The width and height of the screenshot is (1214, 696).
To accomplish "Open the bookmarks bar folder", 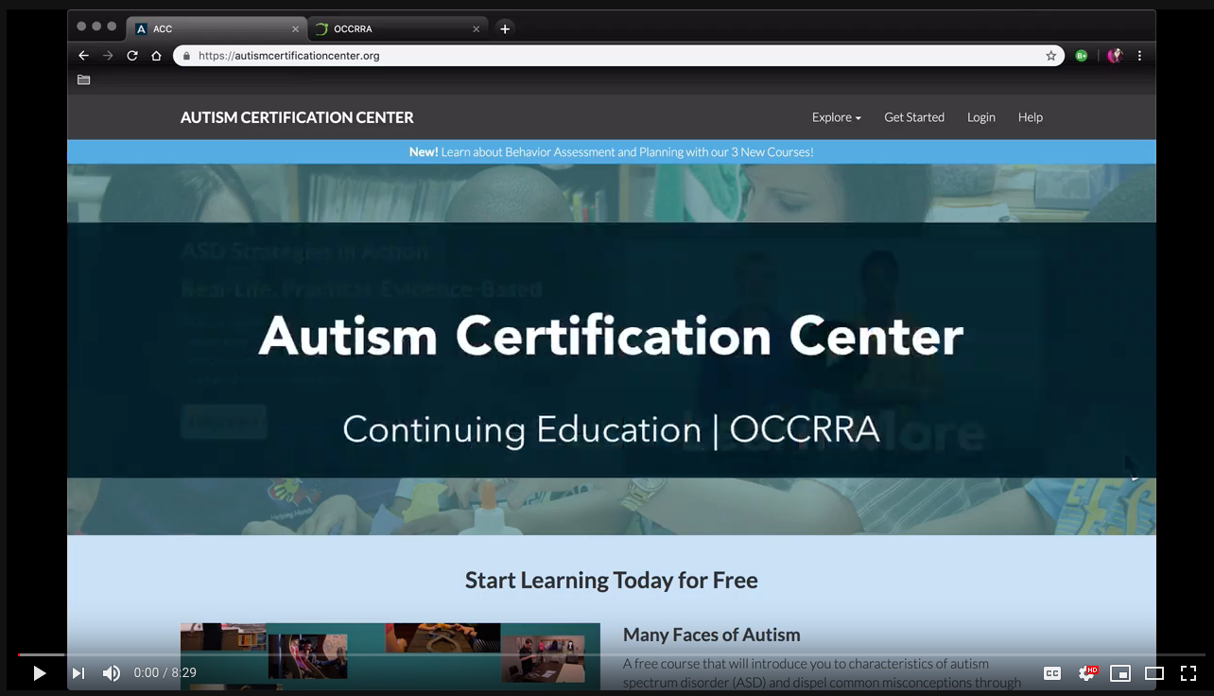I will 83,80.
